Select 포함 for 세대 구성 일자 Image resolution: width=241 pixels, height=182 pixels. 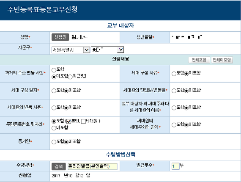(x=54, y=91)
